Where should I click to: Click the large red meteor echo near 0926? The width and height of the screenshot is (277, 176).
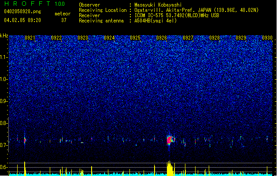pyautogui.click(x=170, y=140)
